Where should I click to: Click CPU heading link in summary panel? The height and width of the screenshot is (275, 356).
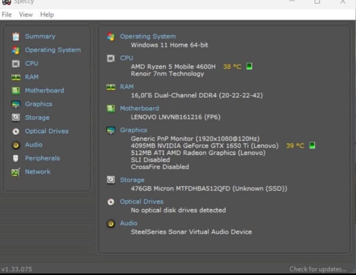click(126, 58)
